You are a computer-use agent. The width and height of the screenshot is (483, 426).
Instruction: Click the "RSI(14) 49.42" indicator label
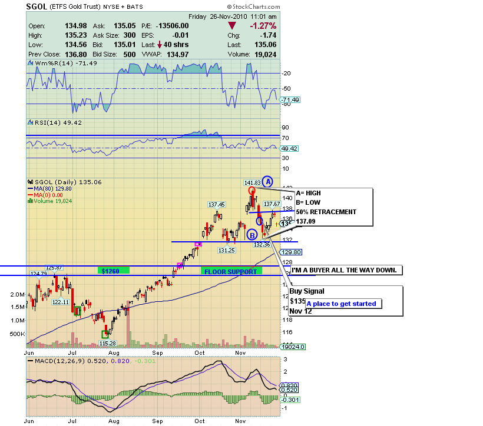tap(58, 122)
